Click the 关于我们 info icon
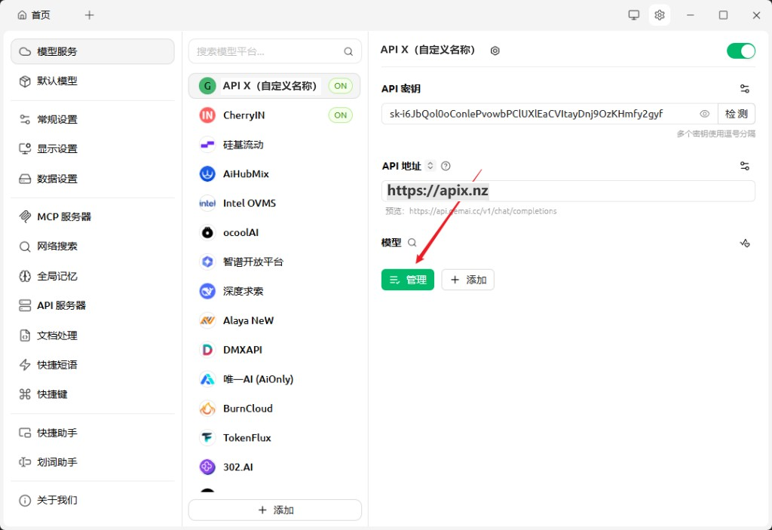The height and width of the screenshot is (530, 772). pos(25,501)
